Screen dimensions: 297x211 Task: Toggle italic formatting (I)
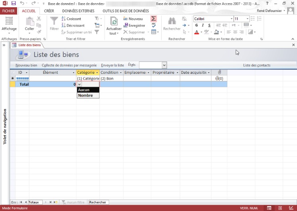point(203,25)
